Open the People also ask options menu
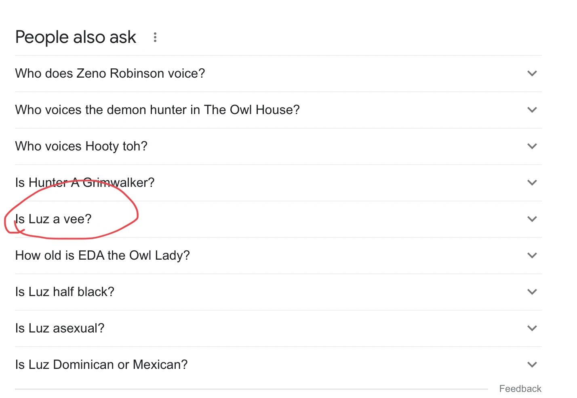This screenshot has width=577, height=398. [x=155, y=37]
